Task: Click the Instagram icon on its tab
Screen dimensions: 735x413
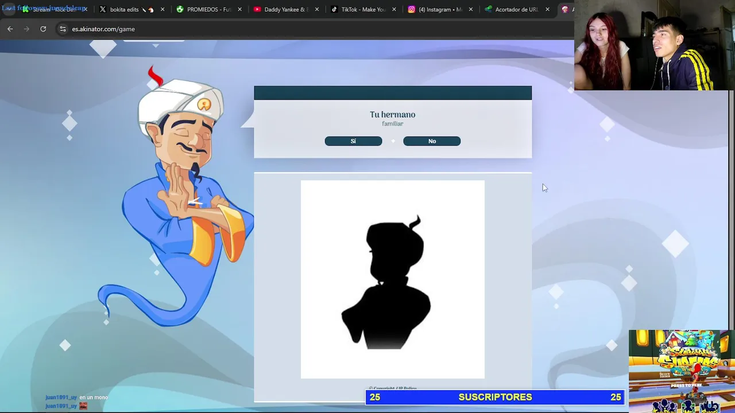Action: (411, 9)
